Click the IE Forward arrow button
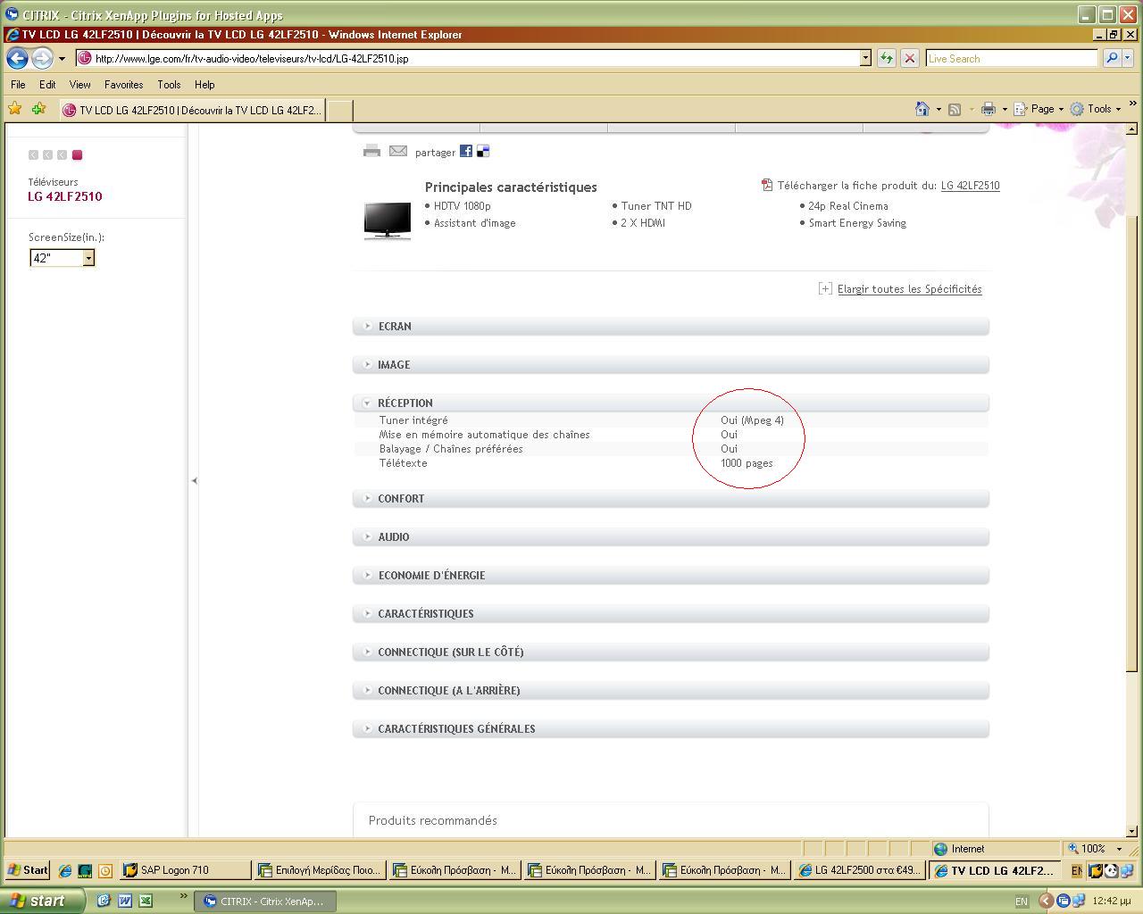This screenshot has width=1143, height=914. (41, 58)
